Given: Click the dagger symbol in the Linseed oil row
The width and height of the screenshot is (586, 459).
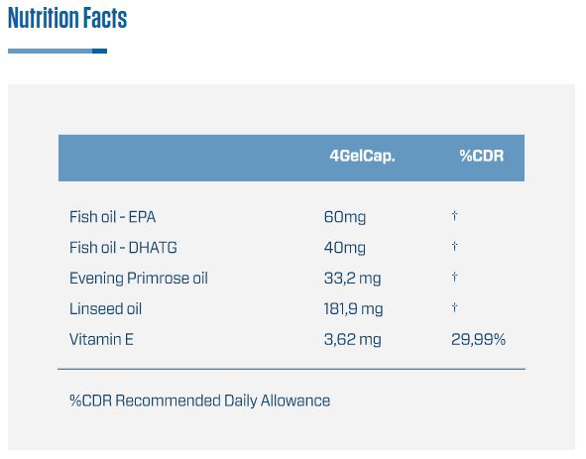Looking at the screenshot, I should click(x=454, y=307).
